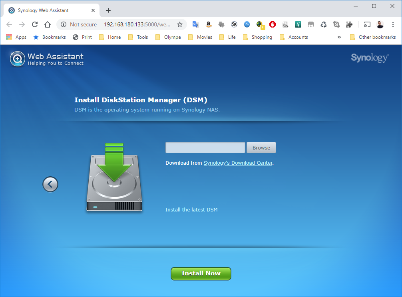This screenshot has height=297, width=402.
Task: Open the green S extension
Action: point(298,24)
